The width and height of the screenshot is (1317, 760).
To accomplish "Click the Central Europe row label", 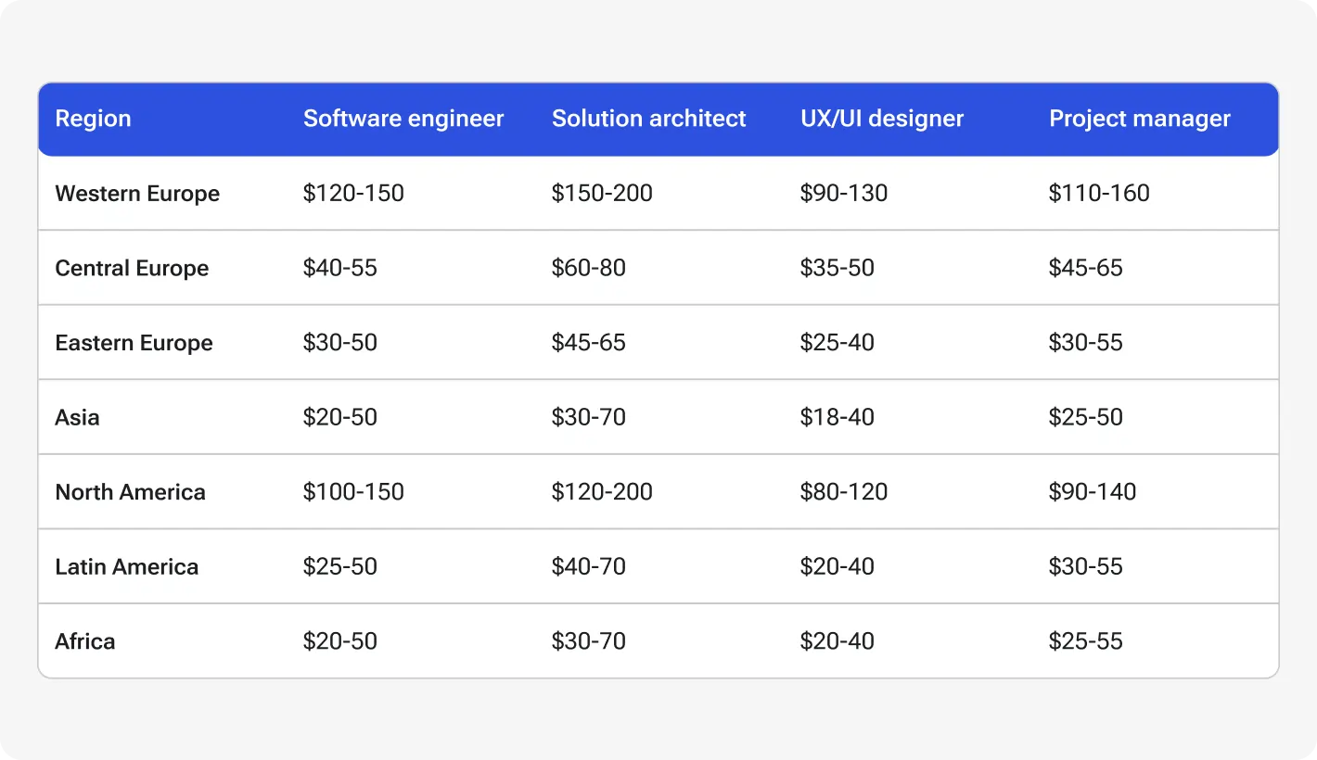I will (x=132, y=268).
